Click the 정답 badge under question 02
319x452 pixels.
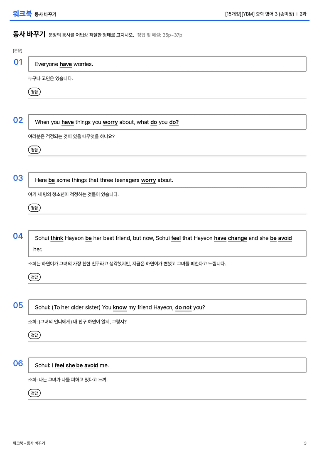click(x=34, y=150)
